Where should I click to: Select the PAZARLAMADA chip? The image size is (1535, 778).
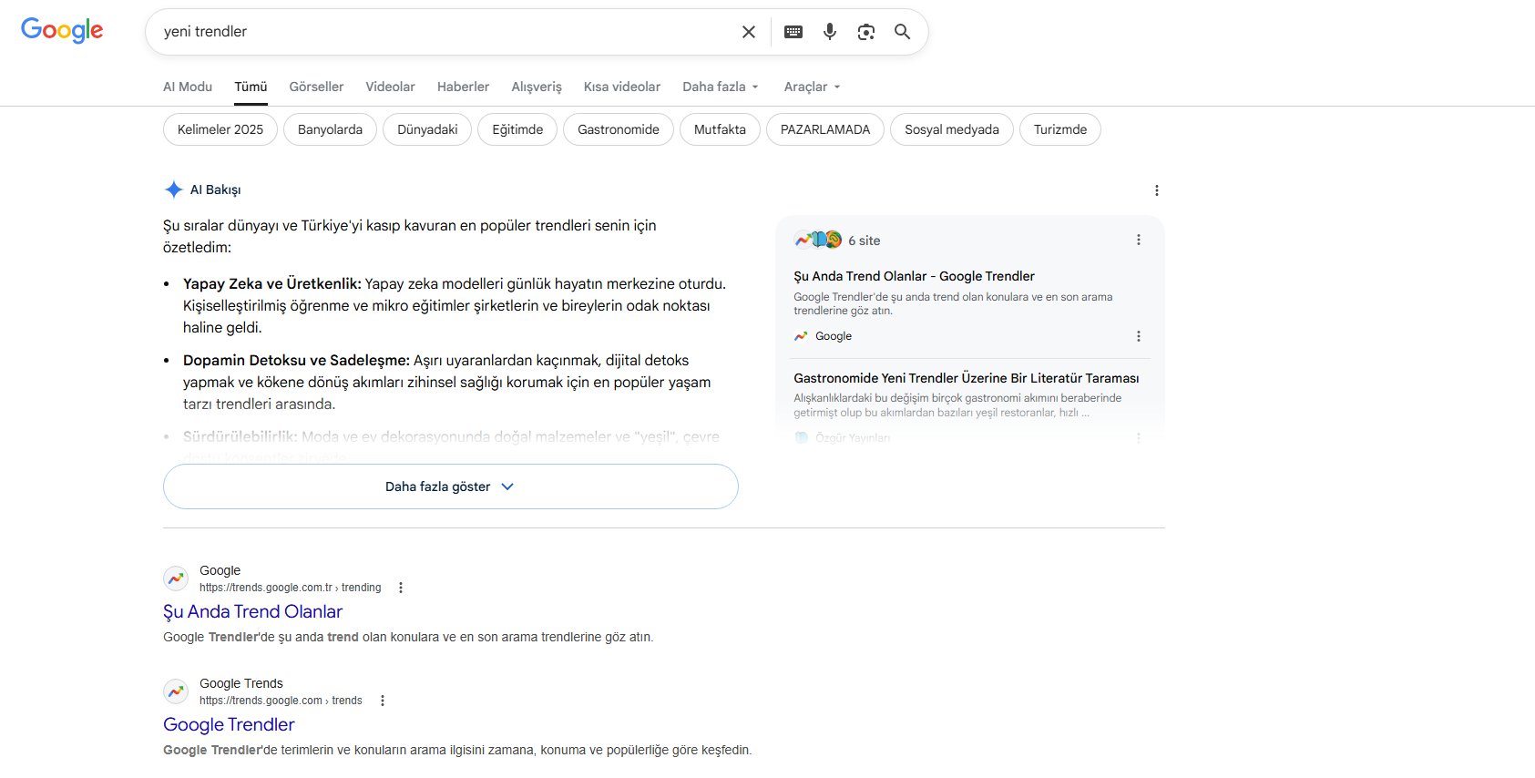pos(825,129)
